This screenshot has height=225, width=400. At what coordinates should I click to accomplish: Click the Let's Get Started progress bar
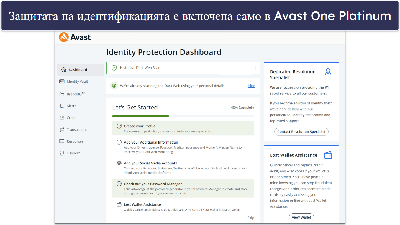coord(183,116)
